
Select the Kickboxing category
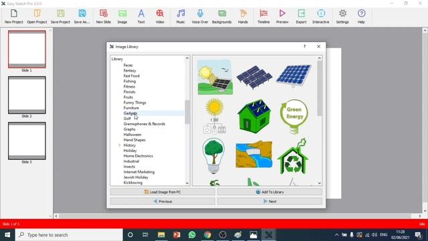click(132, 183)
